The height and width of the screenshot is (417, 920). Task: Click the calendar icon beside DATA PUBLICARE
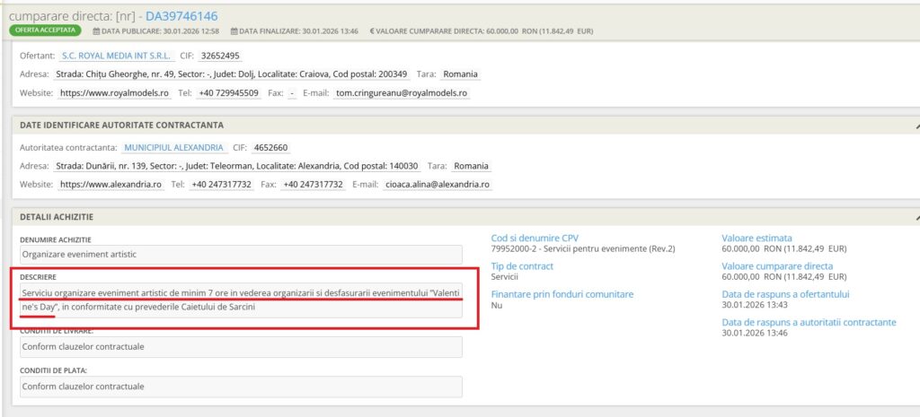(97, 31)
